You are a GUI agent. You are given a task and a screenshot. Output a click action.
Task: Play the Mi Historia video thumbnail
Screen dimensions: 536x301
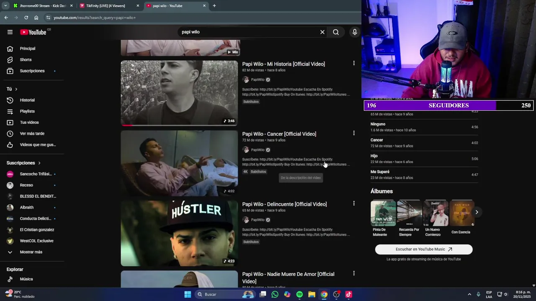pyautogui.click(x=179, y=93)
